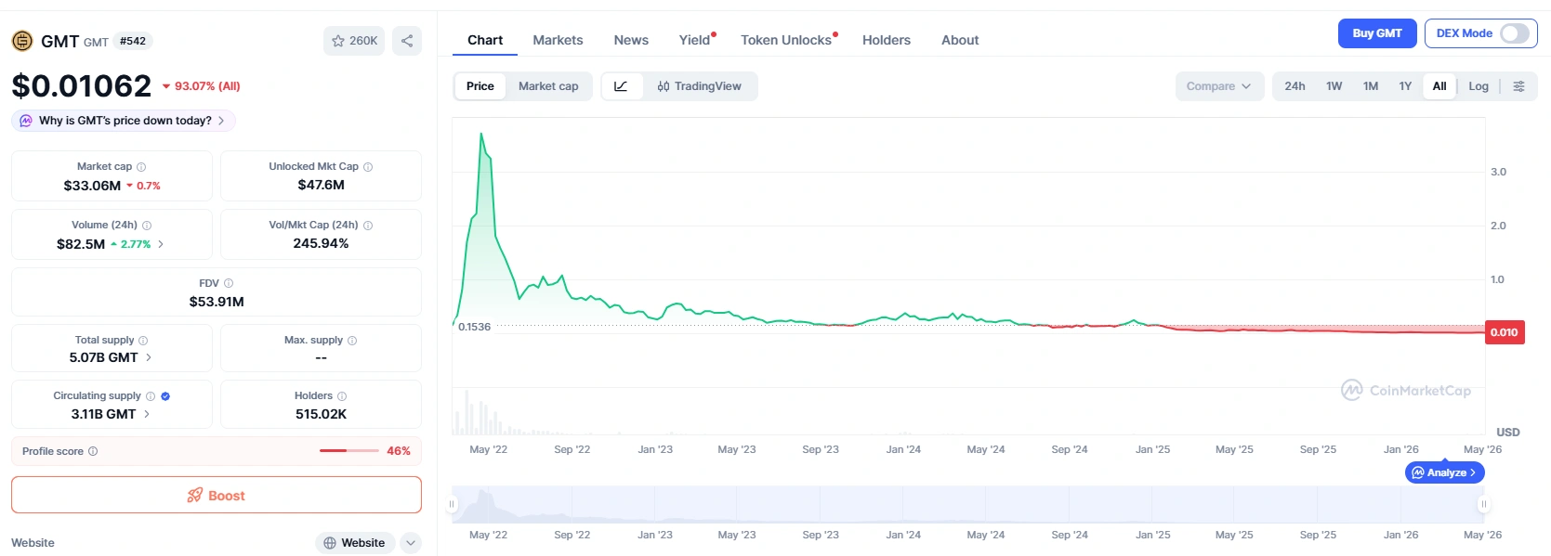Toggle DEX Mode switch

(x=1515, y=33)
